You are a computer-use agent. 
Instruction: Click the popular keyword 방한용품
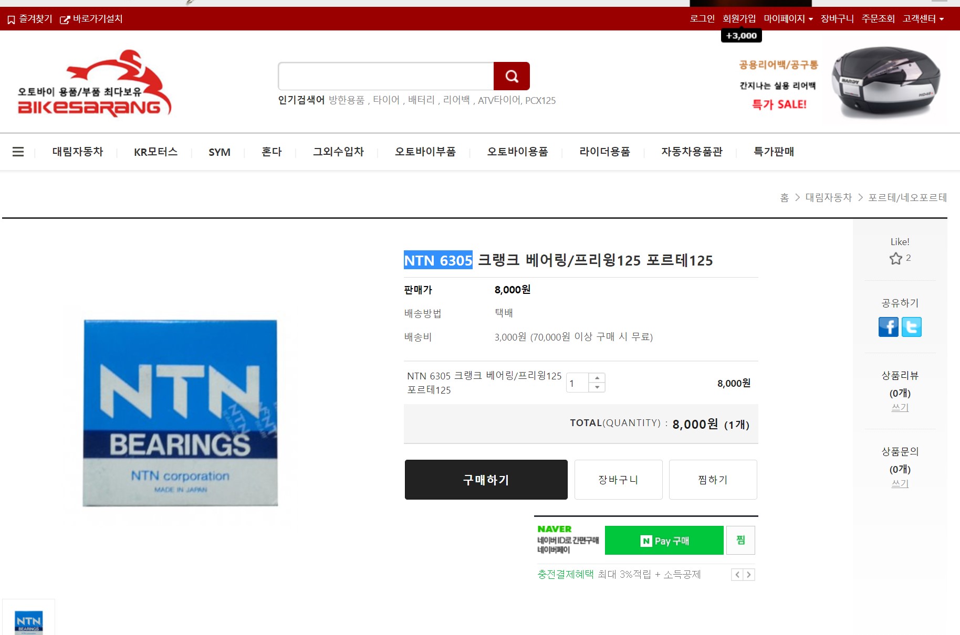point(347,100)
